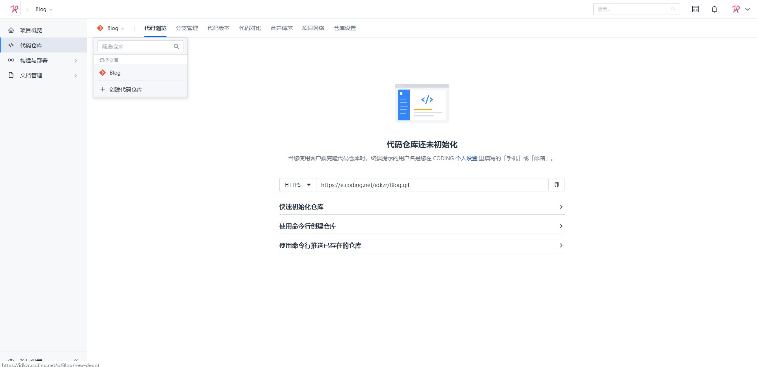Open notifications via the bell icon
The height and width of the screenshot is (367, 757).
(714, 9)
